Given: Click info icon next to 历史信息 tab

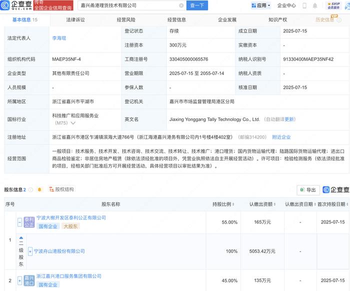Looking at the screenshot, I should pyautogui.click(x=339, y=20).
